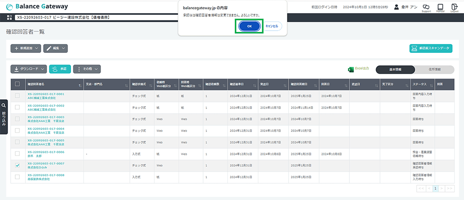Image resolution: width=464 pixels, height=200 pixels.
Task: Click the Support icon in header
Action: pos(426,7)
